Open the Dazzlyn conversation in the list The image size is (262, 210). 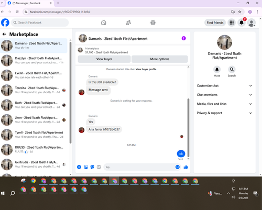pyautogui.click(x=34, y=60)
